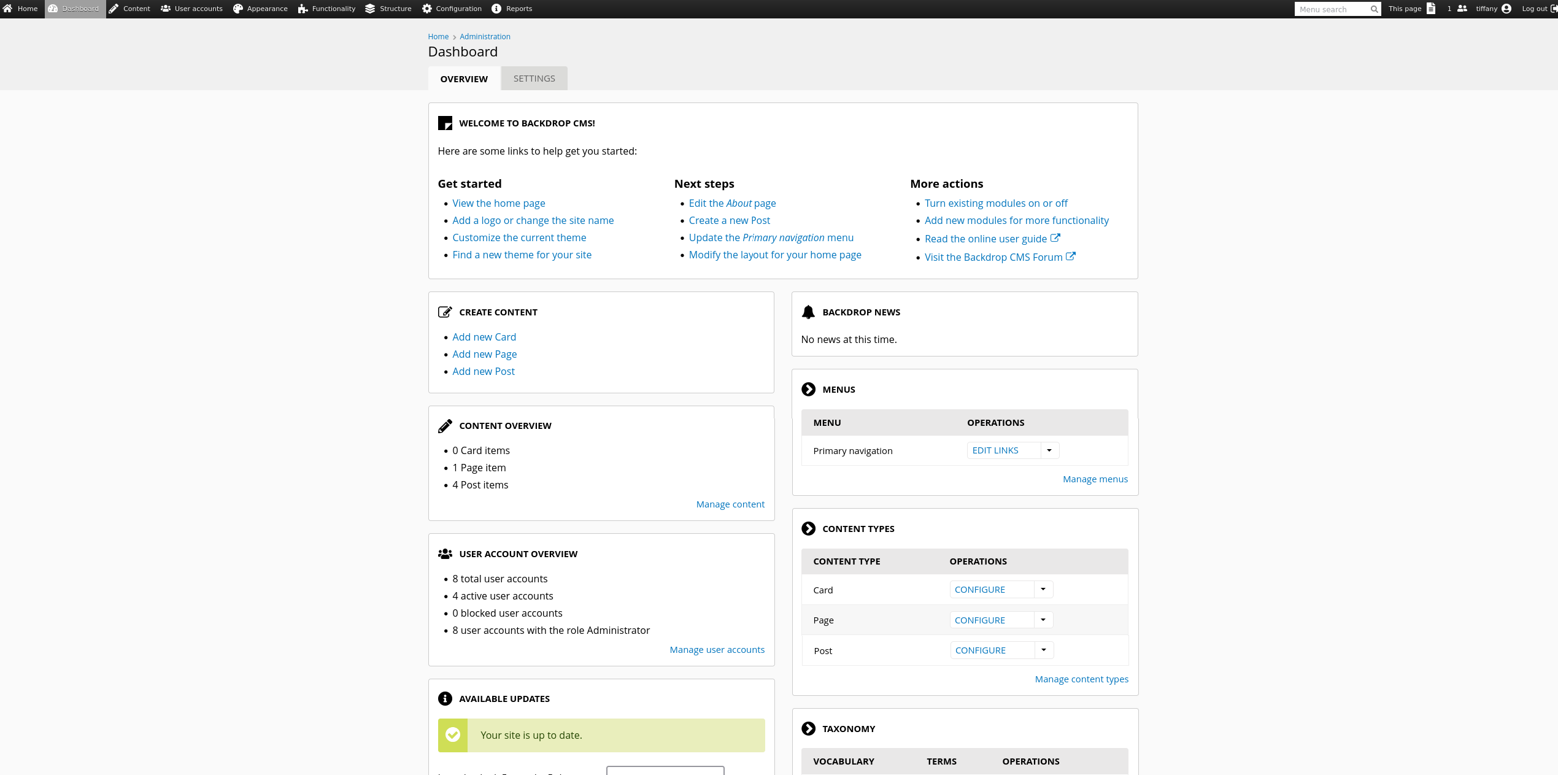The width and height of the screenshot is (1558, 775).
Task: Click the This page document icon
Action: point(1431,9)
